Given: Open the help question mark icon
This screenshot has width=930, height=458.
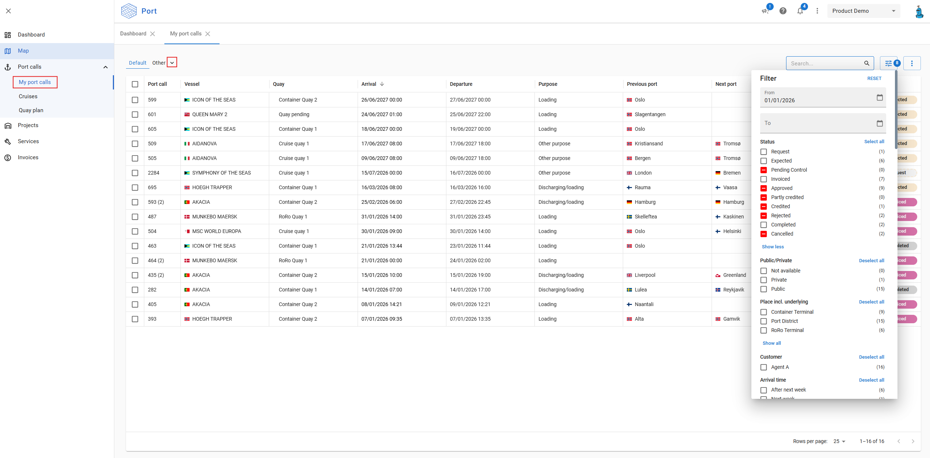Looking at the screenshot, I should (783, 11).
